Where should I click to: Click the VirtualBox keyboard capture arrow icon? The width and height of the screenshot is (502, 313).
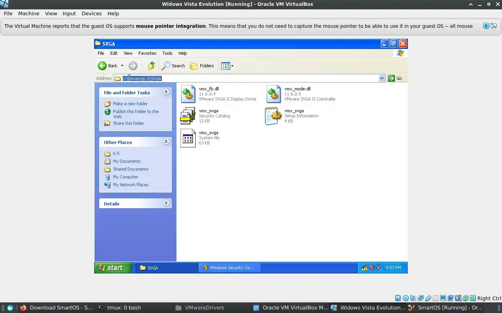(473, 298)
